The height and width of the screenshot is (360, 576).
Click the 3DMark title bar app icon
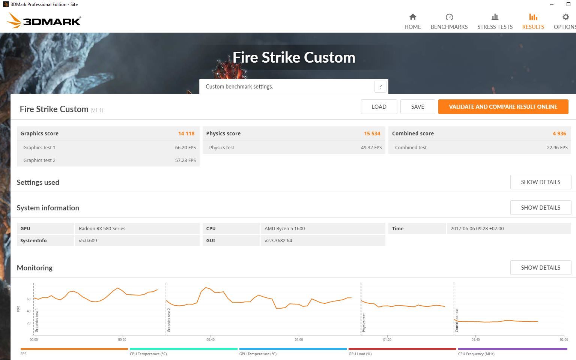(x=6, y=4)
